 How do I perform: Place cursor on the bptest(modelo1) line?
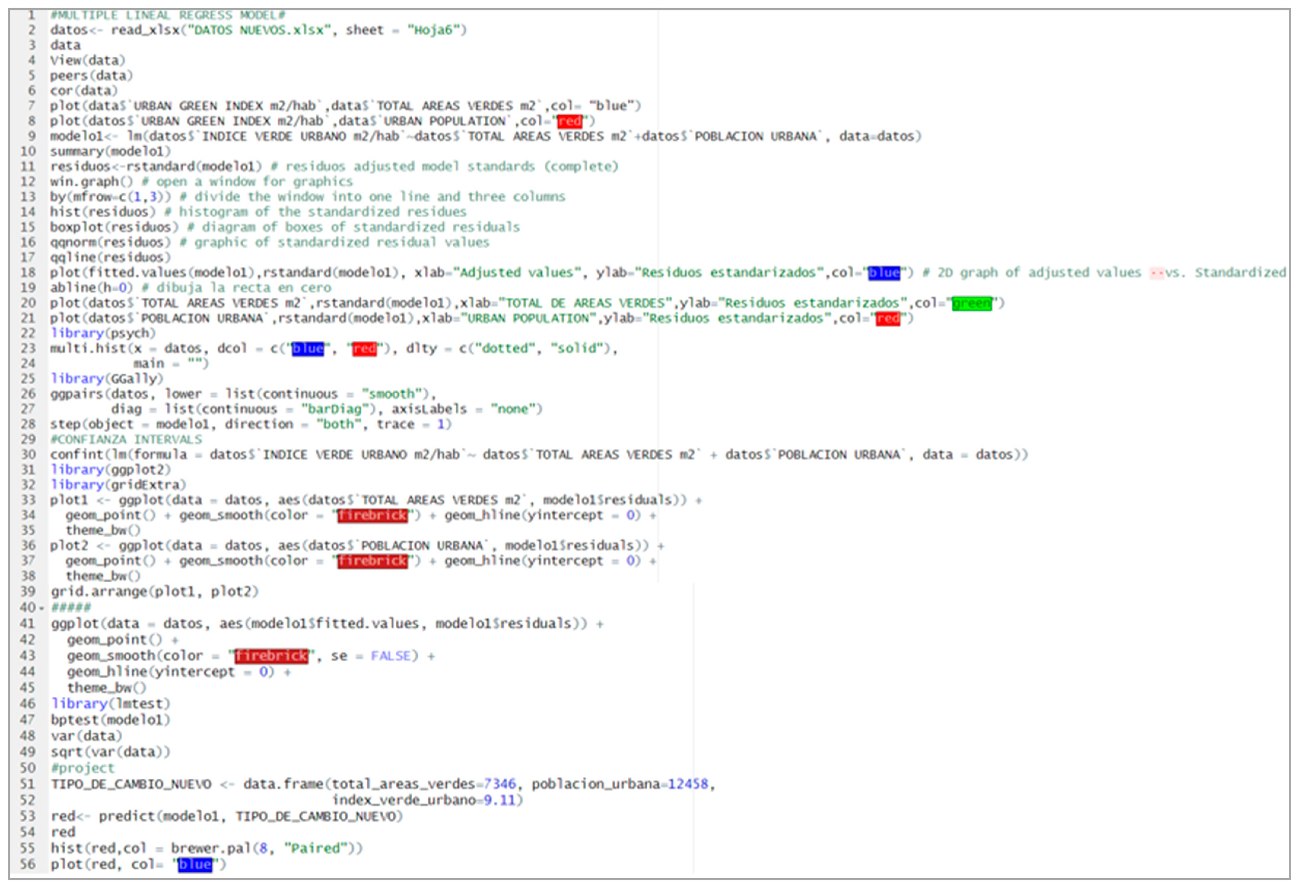coord(110,720)
